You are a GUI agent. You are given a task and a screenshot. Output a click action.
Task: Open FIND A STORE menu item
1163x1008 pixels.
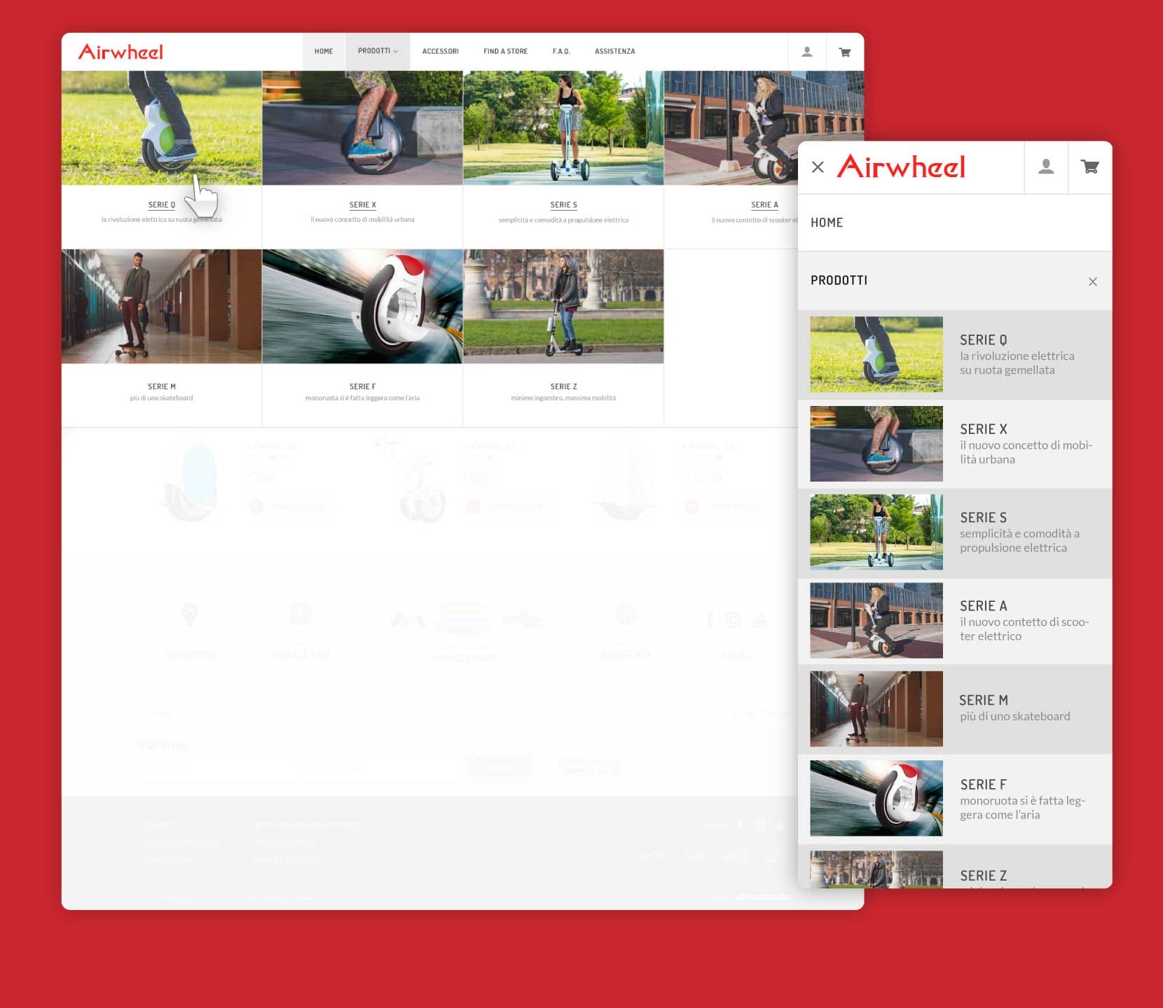505,51
